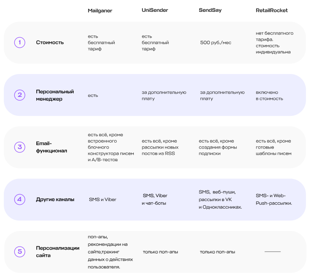Click the SendSay 500 руб./мес price
309x275 pixels.
tap(215, 43)
